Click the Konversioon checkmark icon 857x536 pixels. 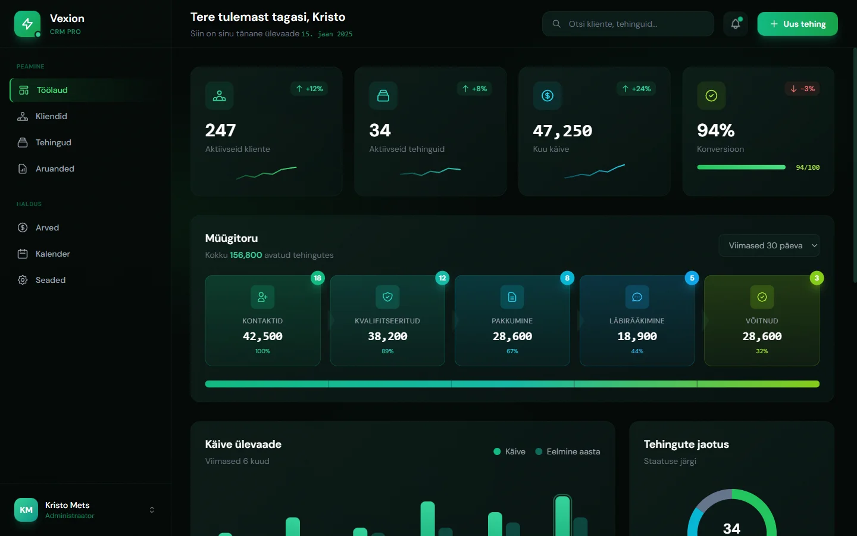coord(711,96)
